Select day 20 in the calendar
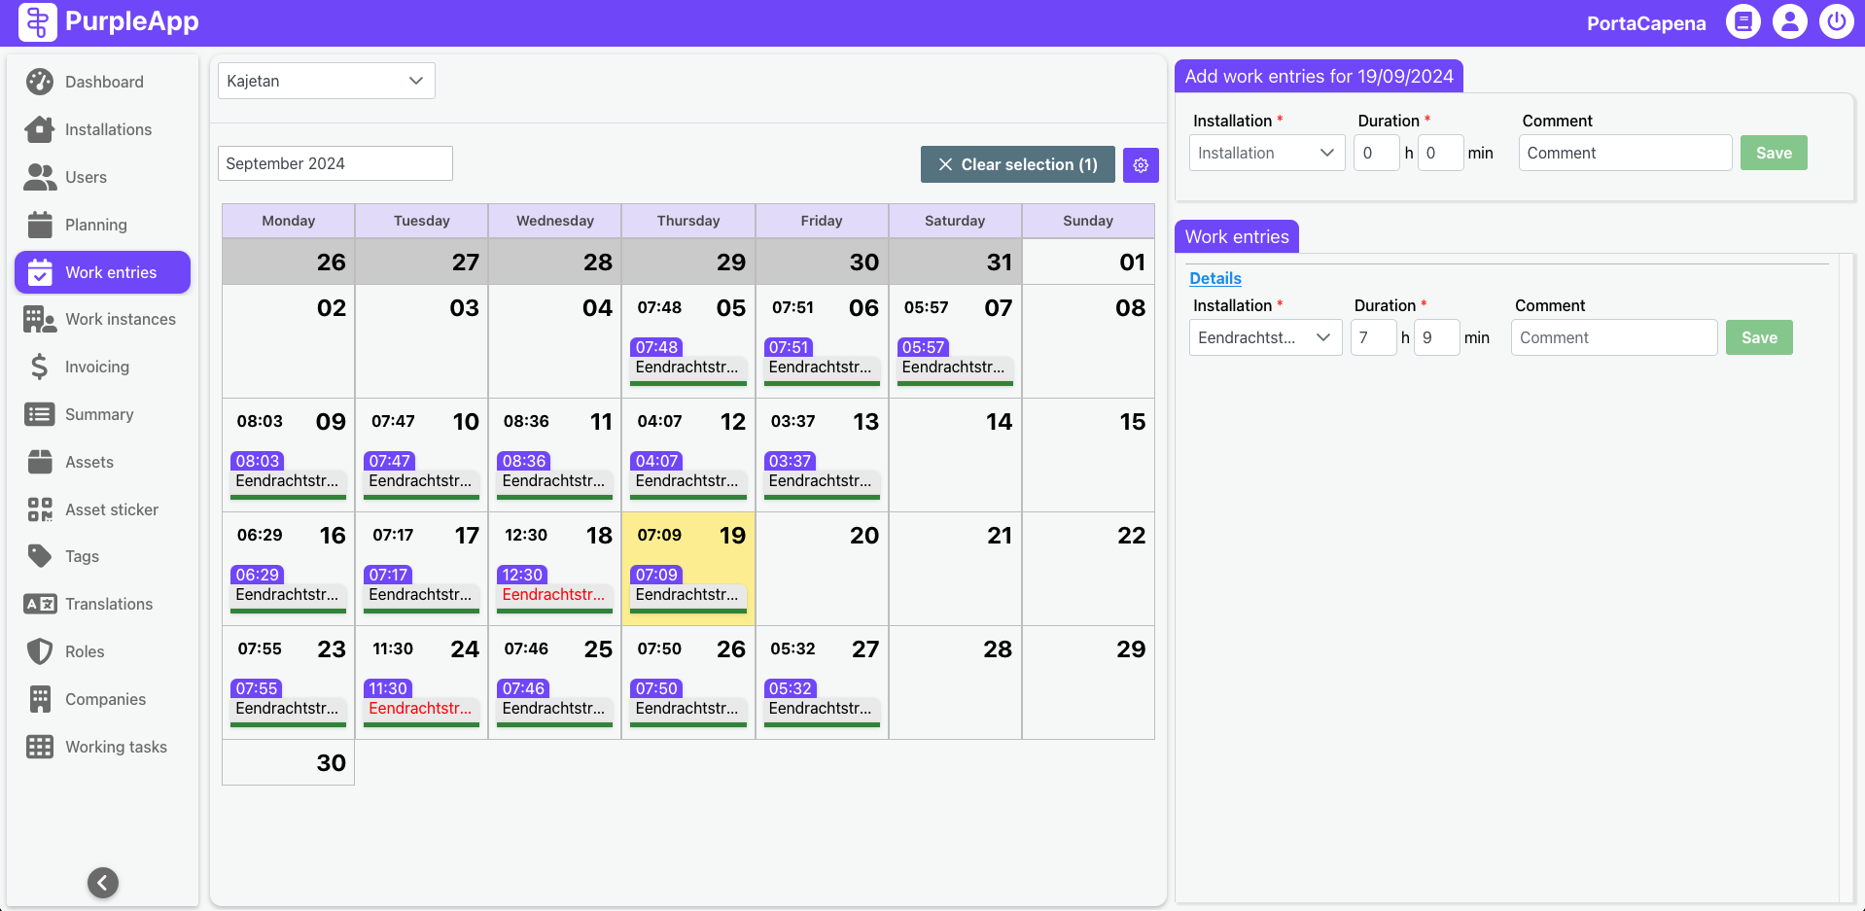This screenshot has height=911, width=1865. point(822,569)
